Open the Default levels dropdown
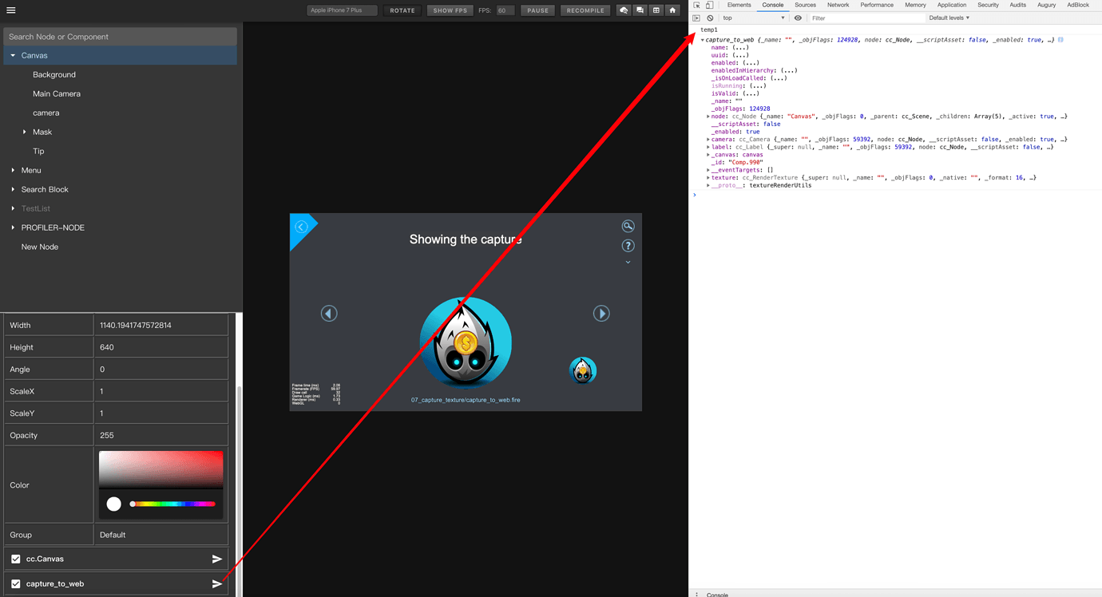The width and height of the screenshot is (1102, 597). click(949, 18)
